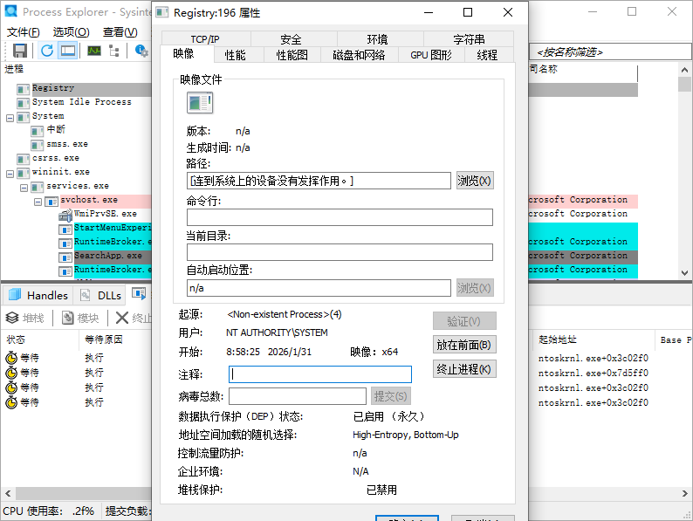This screenshot has height=521, width=693.
Task: Click the Kill thread X icon
Action: pos(122,318)
